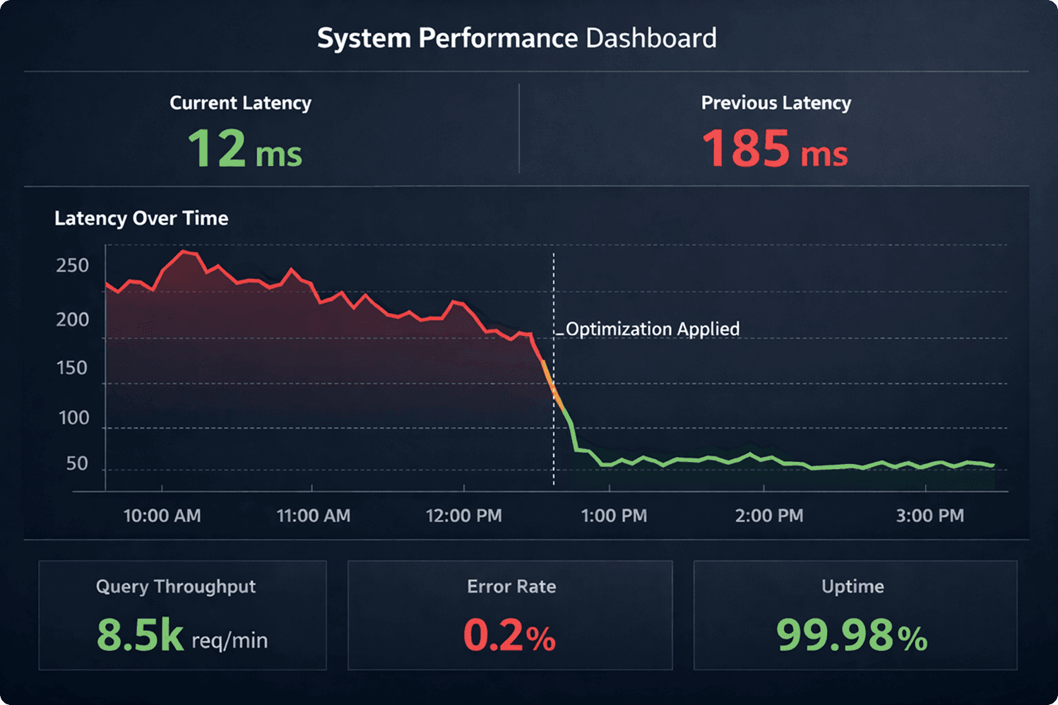Screen dimensions: 1058x705
Task: Click the Latency Over Time chart title
Action: 141,218
